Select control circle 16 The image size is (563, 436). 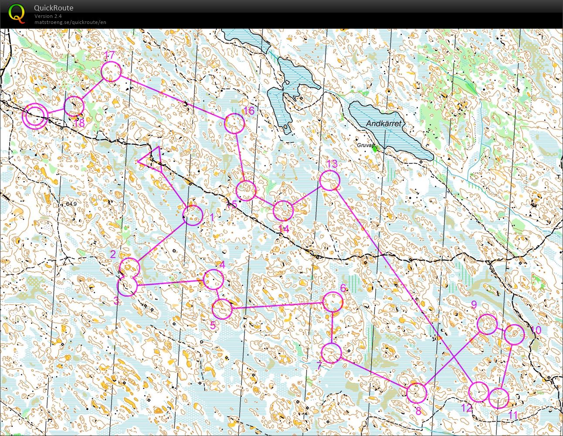[234, 123]
